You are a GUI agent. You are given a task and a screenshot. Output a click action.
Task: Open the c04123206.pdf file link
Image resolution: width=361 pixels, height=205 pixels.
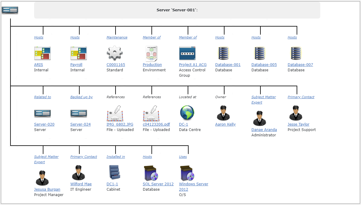click(156, 124)
